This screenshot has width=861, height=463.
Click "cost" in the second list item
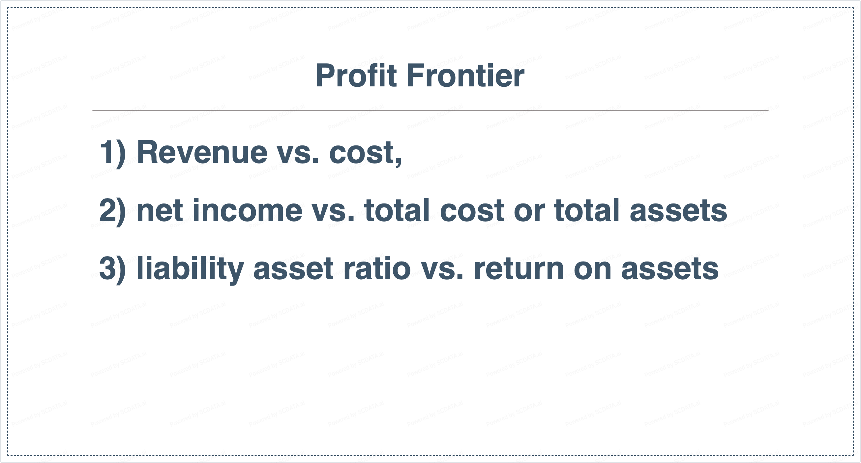tap(472, 211)
